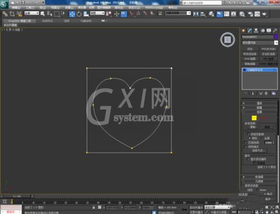The image size is (280, 214).
Task: Click the Copy button in Named Selections
Action: point(253,127)
